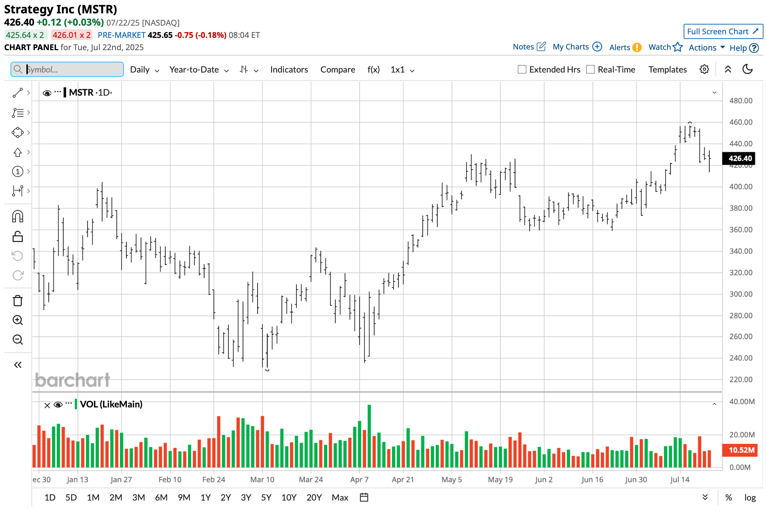Screen dimensions: 766x511
Task: Open the Year-to-Date period dropdown
Action: [199, 70]
